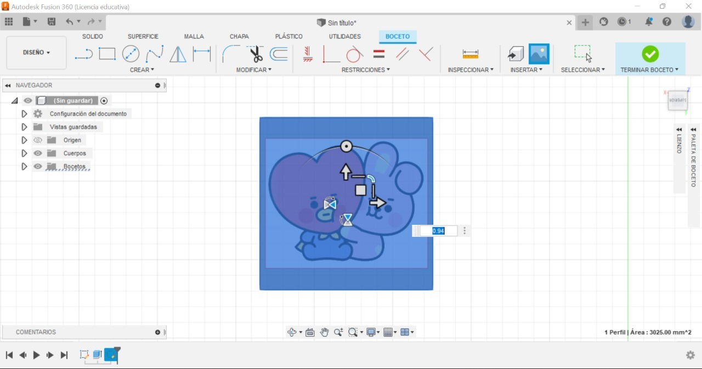Undo the last action
This screenshot has height=369, width=702.
[70, 22]
